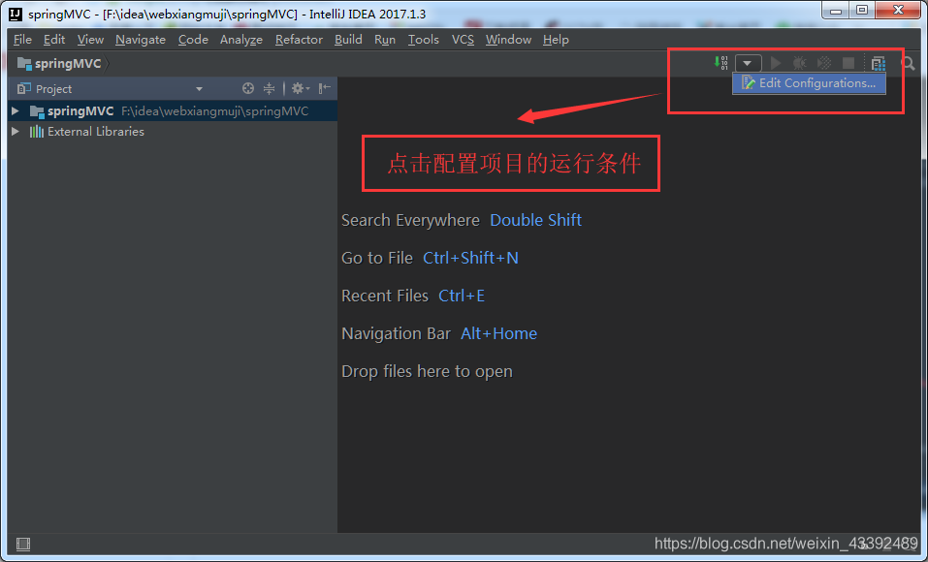Open the Refactor menu
This screenshot has width=928, height=562.
coord(299,40)
